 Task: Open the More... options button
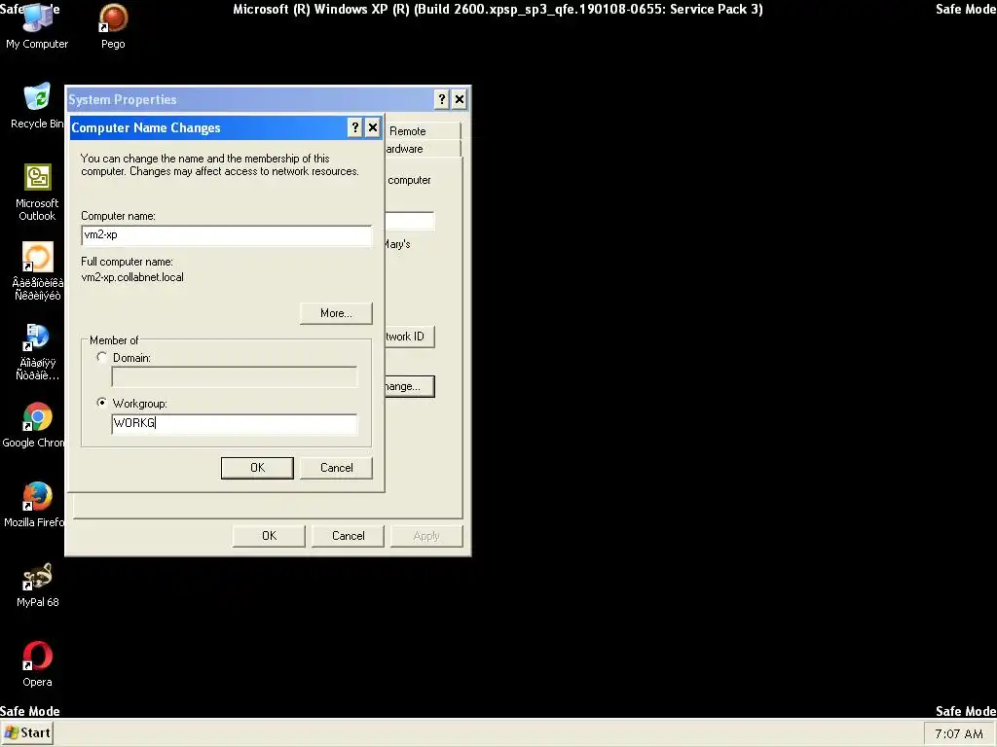[x=336, y=313]
